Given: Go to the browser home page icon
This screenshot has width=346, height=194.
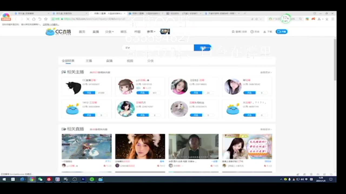Looking at the screenshot, I should 34,19.
